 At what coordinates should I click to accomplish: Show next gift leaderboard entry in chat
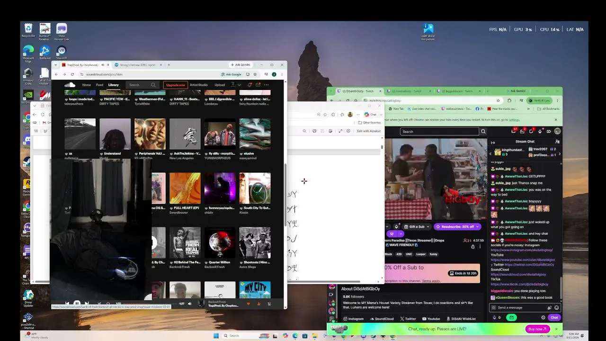pos(560,153)
